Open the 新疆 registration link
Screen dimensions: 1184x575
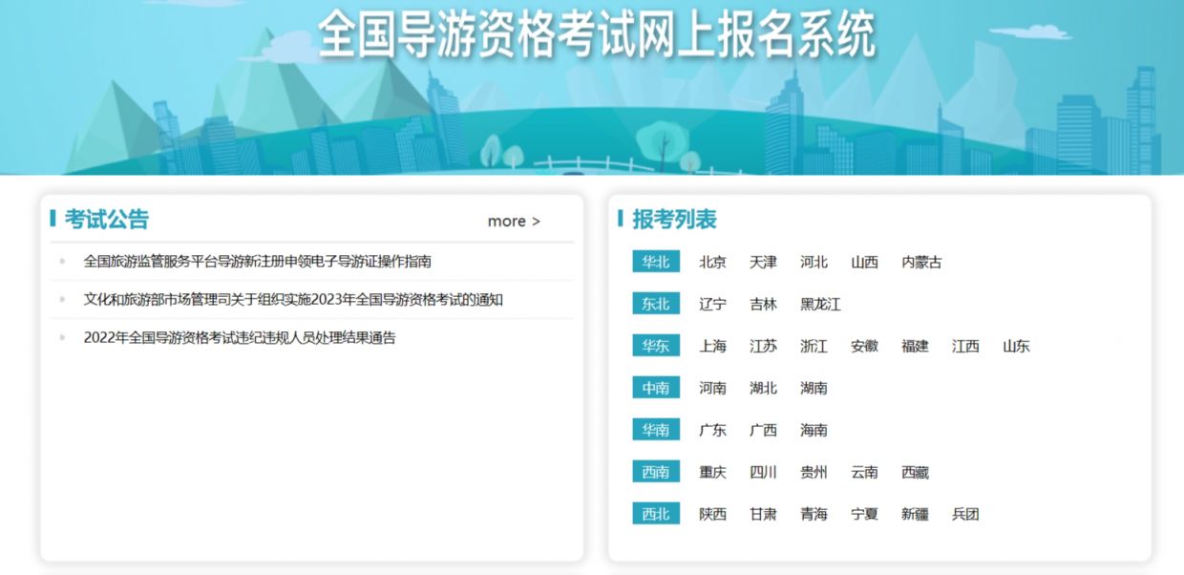916,514
